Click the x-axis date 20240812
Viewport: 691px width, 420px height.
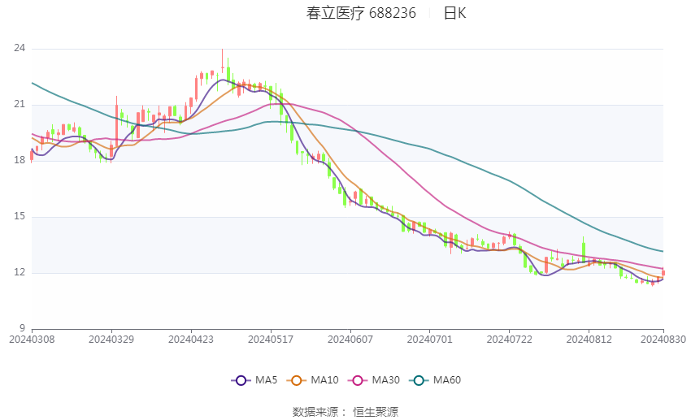[589, 340]
